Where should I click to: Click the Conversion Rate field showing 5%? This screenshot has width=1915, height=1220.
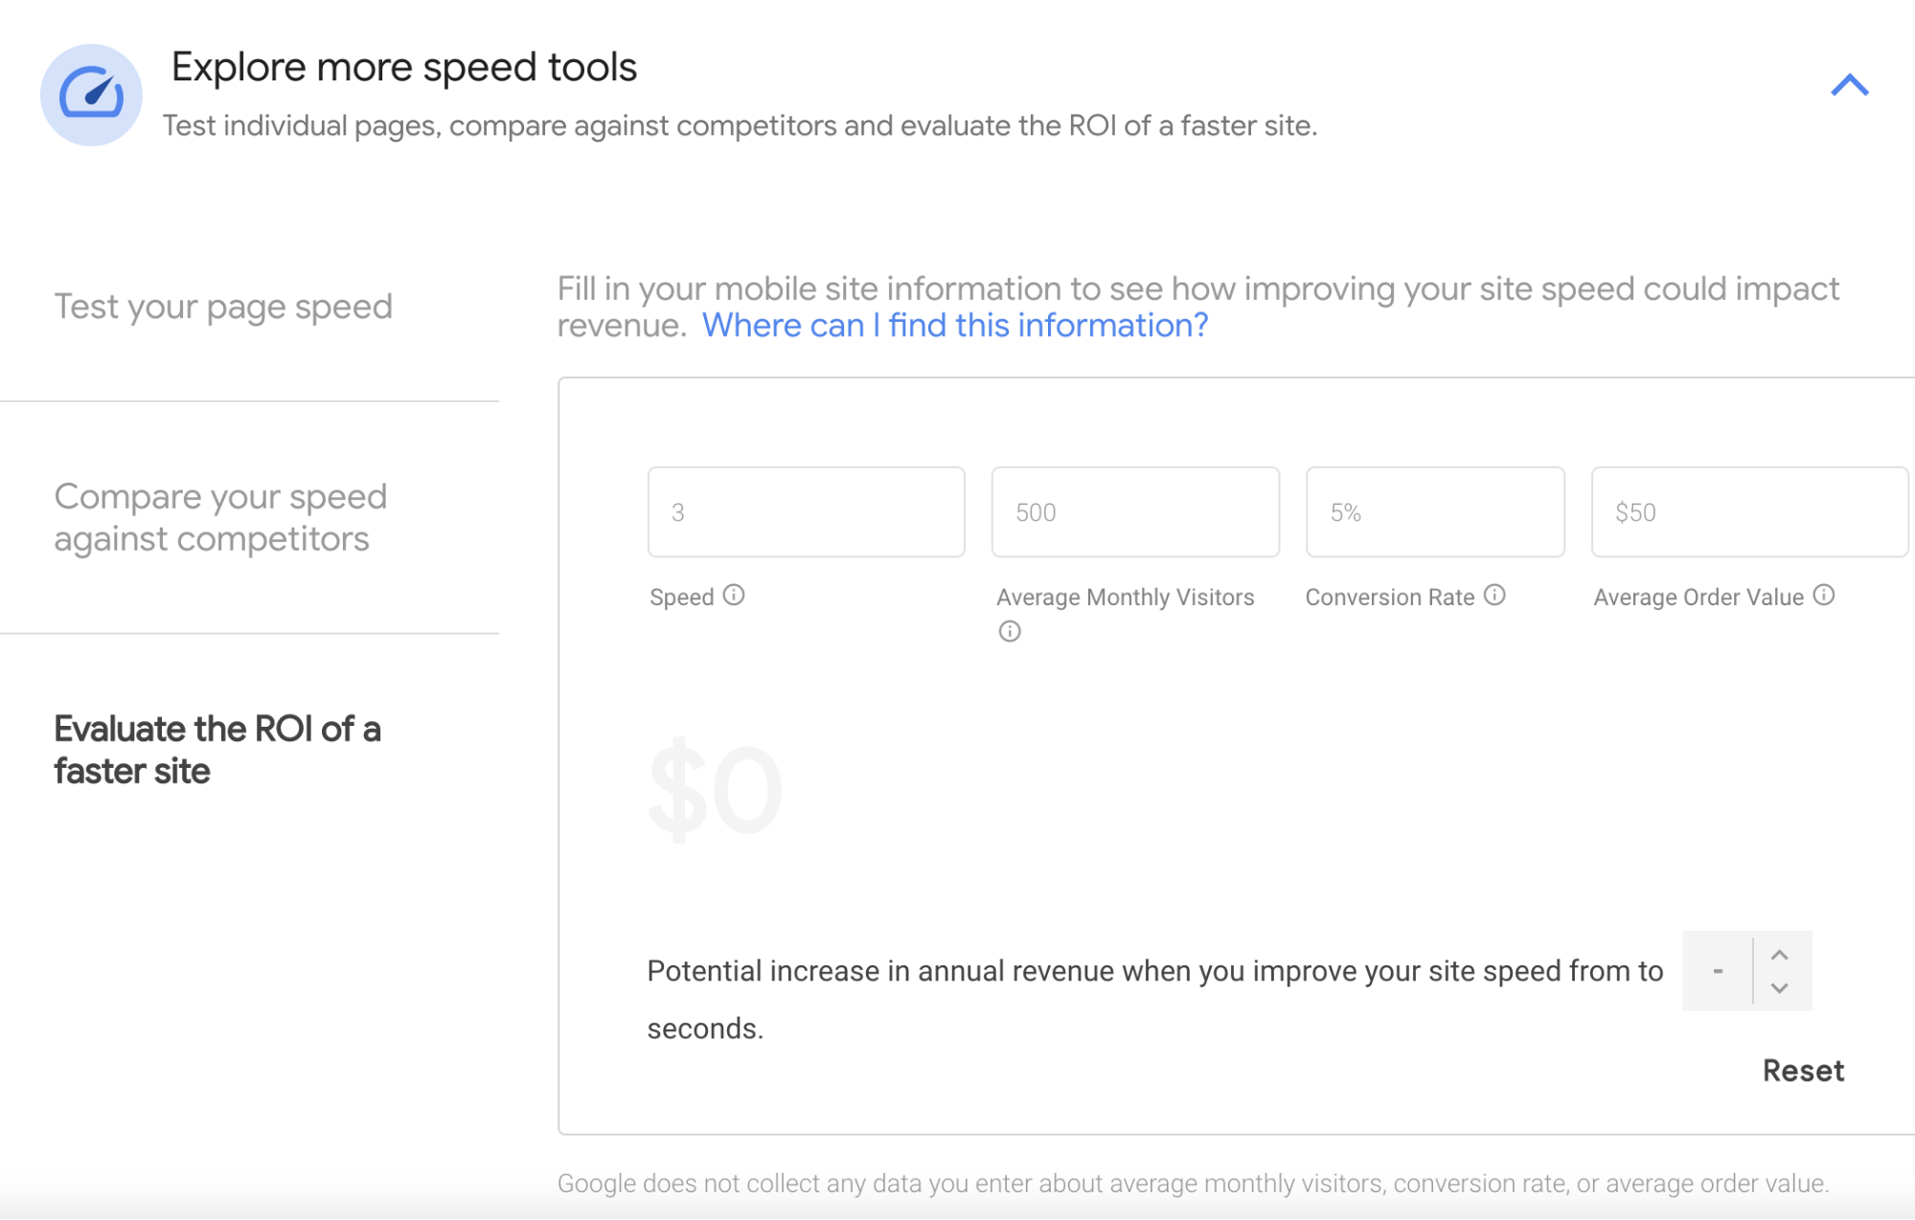[1434, 511]
